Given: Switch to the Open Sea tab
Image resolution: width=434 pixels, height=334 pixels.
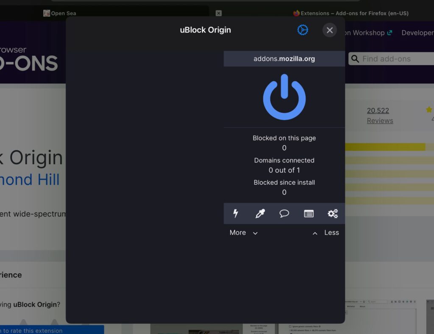Looking at the screenshot, I should click(60, 13).
